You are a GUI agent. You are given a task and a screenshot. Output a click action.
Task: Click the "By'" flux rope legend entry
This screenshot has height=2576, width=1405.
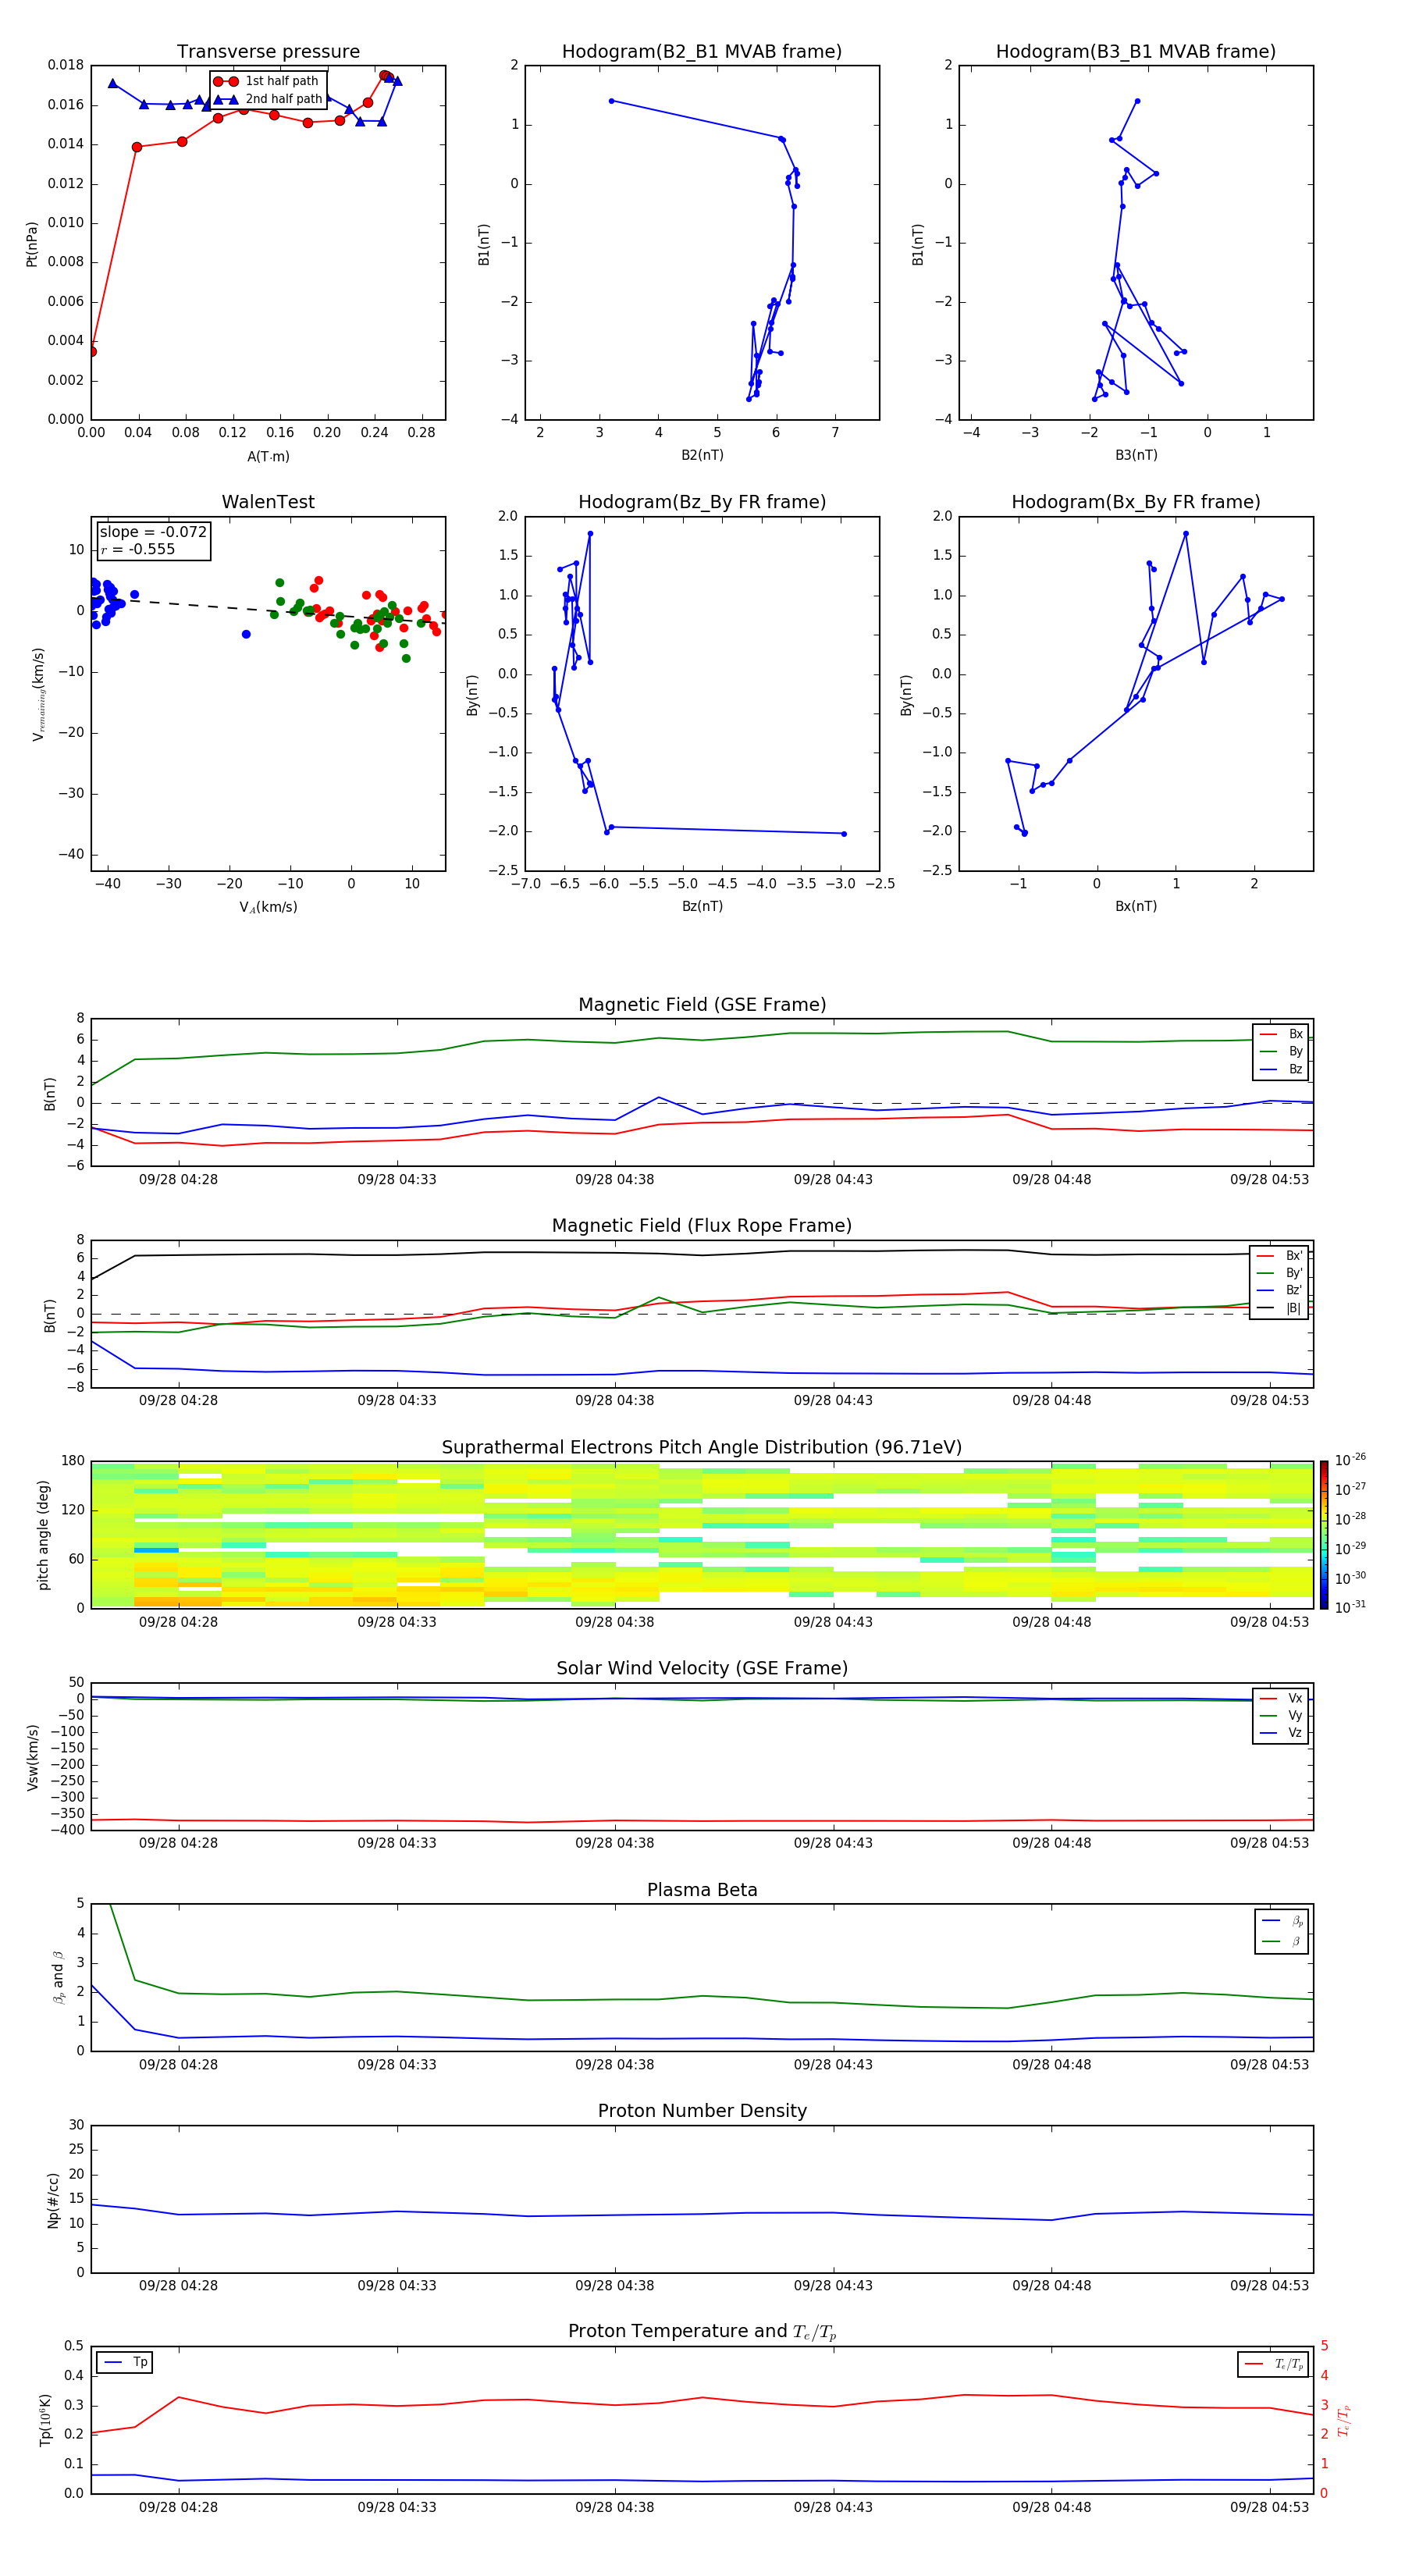coord(1280,1273)
